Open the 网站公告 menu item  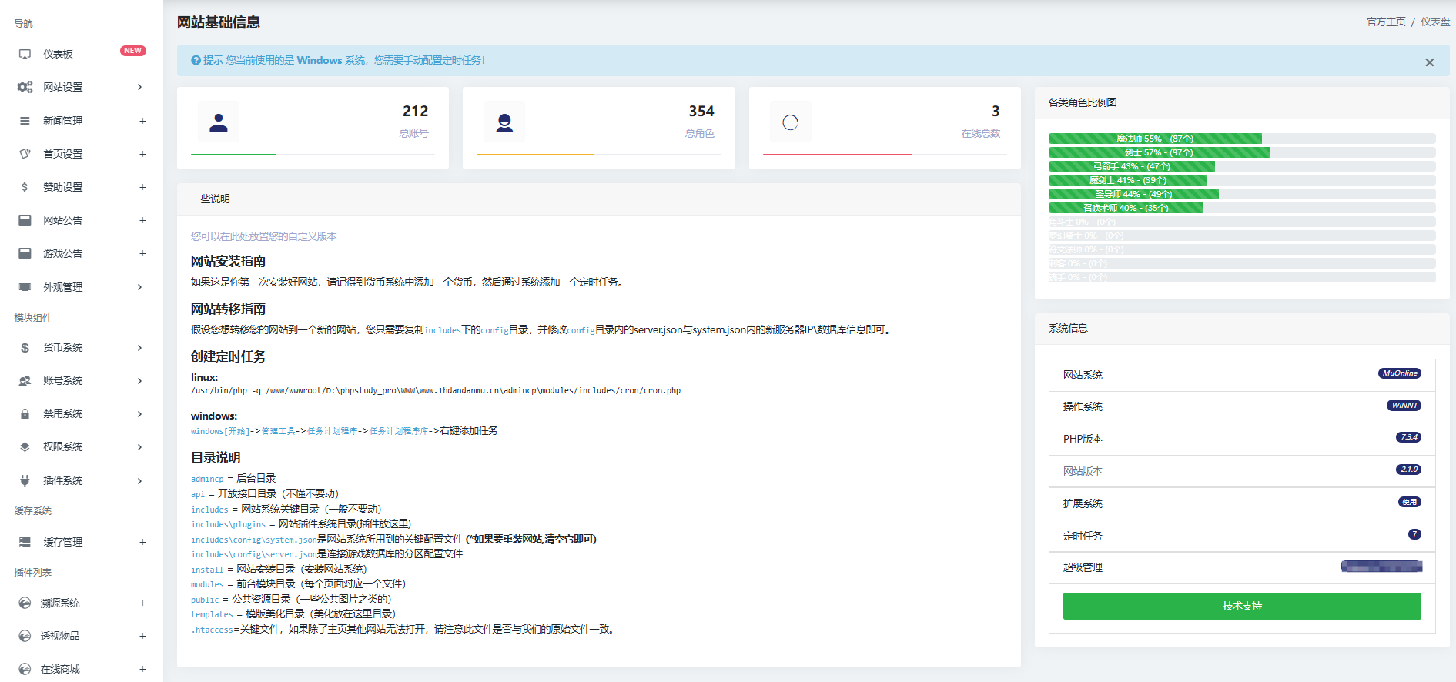coord(63,220)
